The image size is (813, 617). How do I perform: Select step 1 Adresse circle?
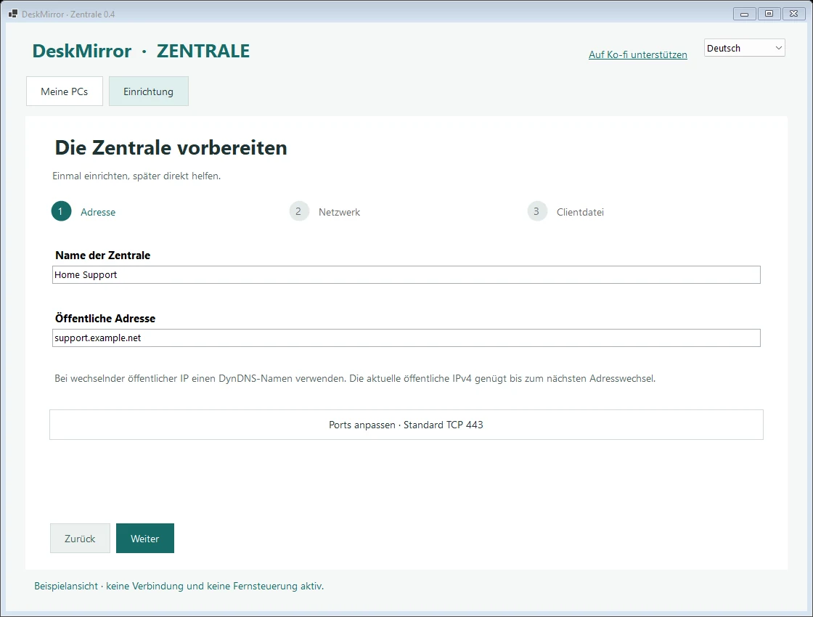click(61, 211)
